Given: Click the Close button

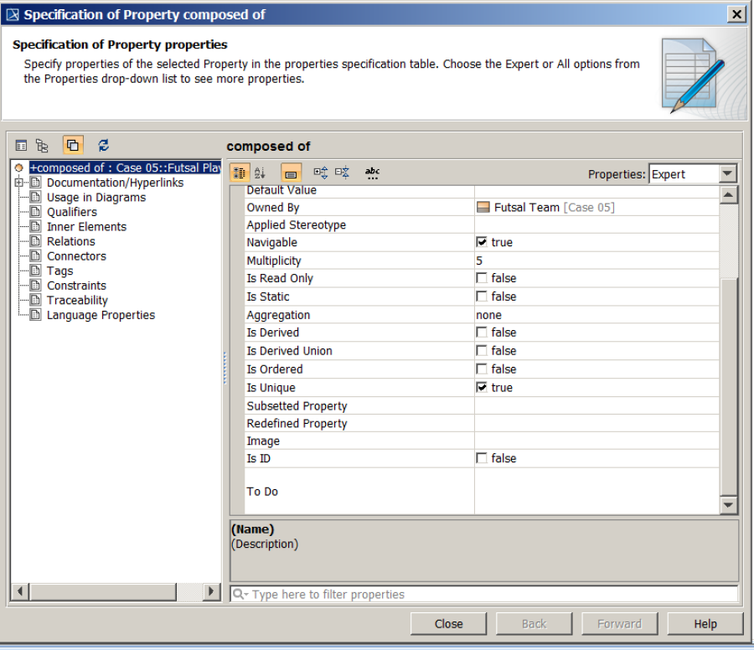Looking at the screenshot, I should [x=449, y=623].
